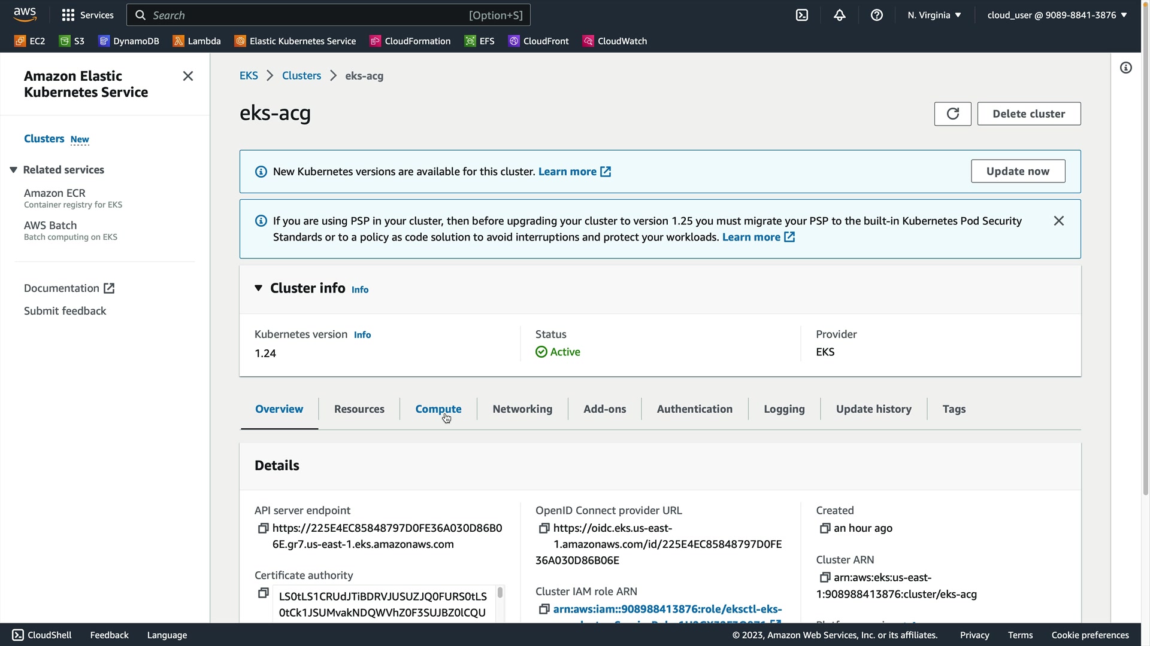This screenshot has height=646, width=1150.
Task: Switch to the Compute tab
Action: (438, 409)
